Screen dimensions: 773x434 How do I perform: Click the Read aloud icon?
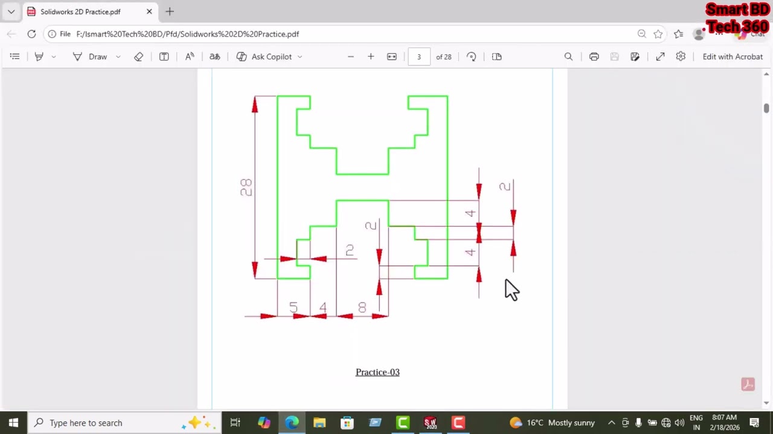(x=190, y=57)
